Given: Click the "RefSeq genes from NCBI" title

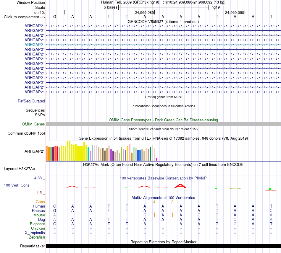Looking at the screenshot, I should [163, 97].
